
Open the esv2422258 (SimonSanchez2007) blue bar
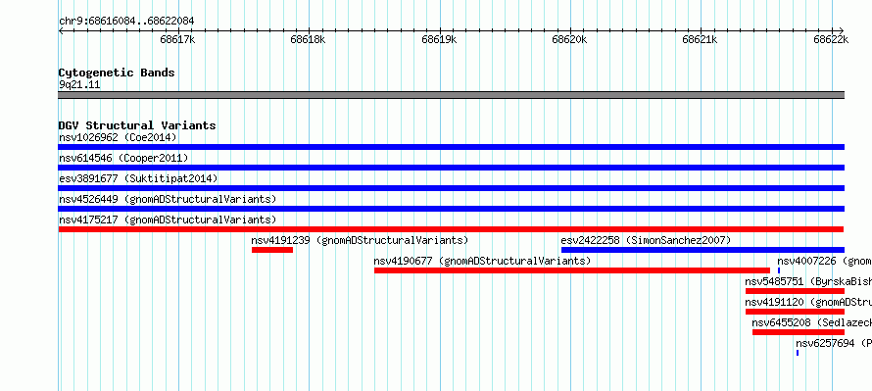tap(702, 250)
